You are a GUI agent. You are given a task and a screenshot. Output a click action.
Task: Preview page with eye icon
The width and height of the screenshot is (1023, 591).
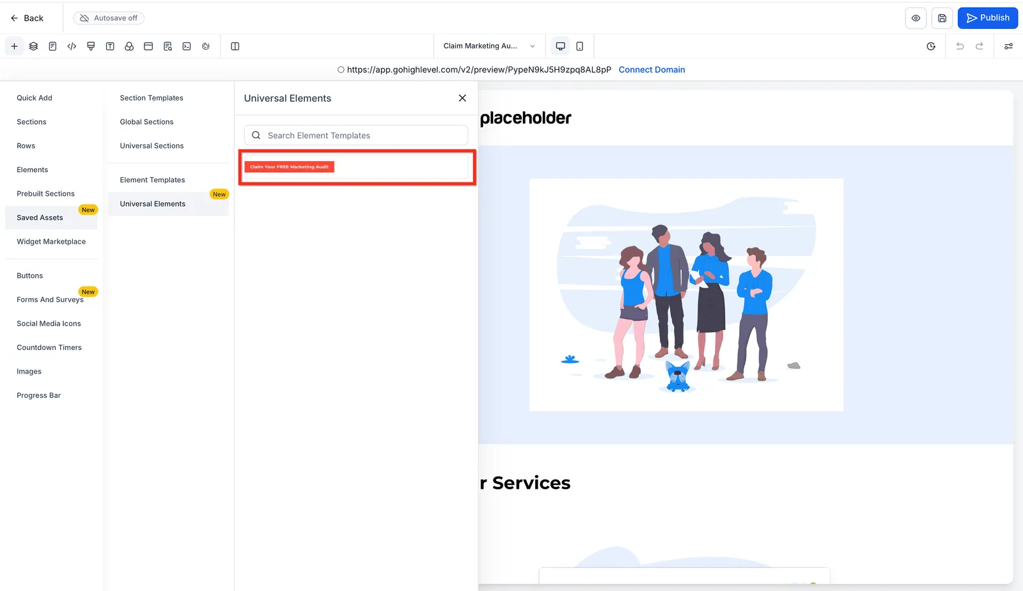coord(916,18)
